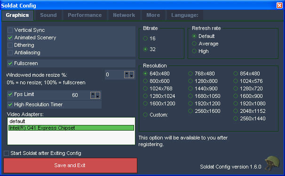The height and width of the screenshot is (176, 285).
Task: Select 768x480 resolution
Action: (x=190, y=73)
